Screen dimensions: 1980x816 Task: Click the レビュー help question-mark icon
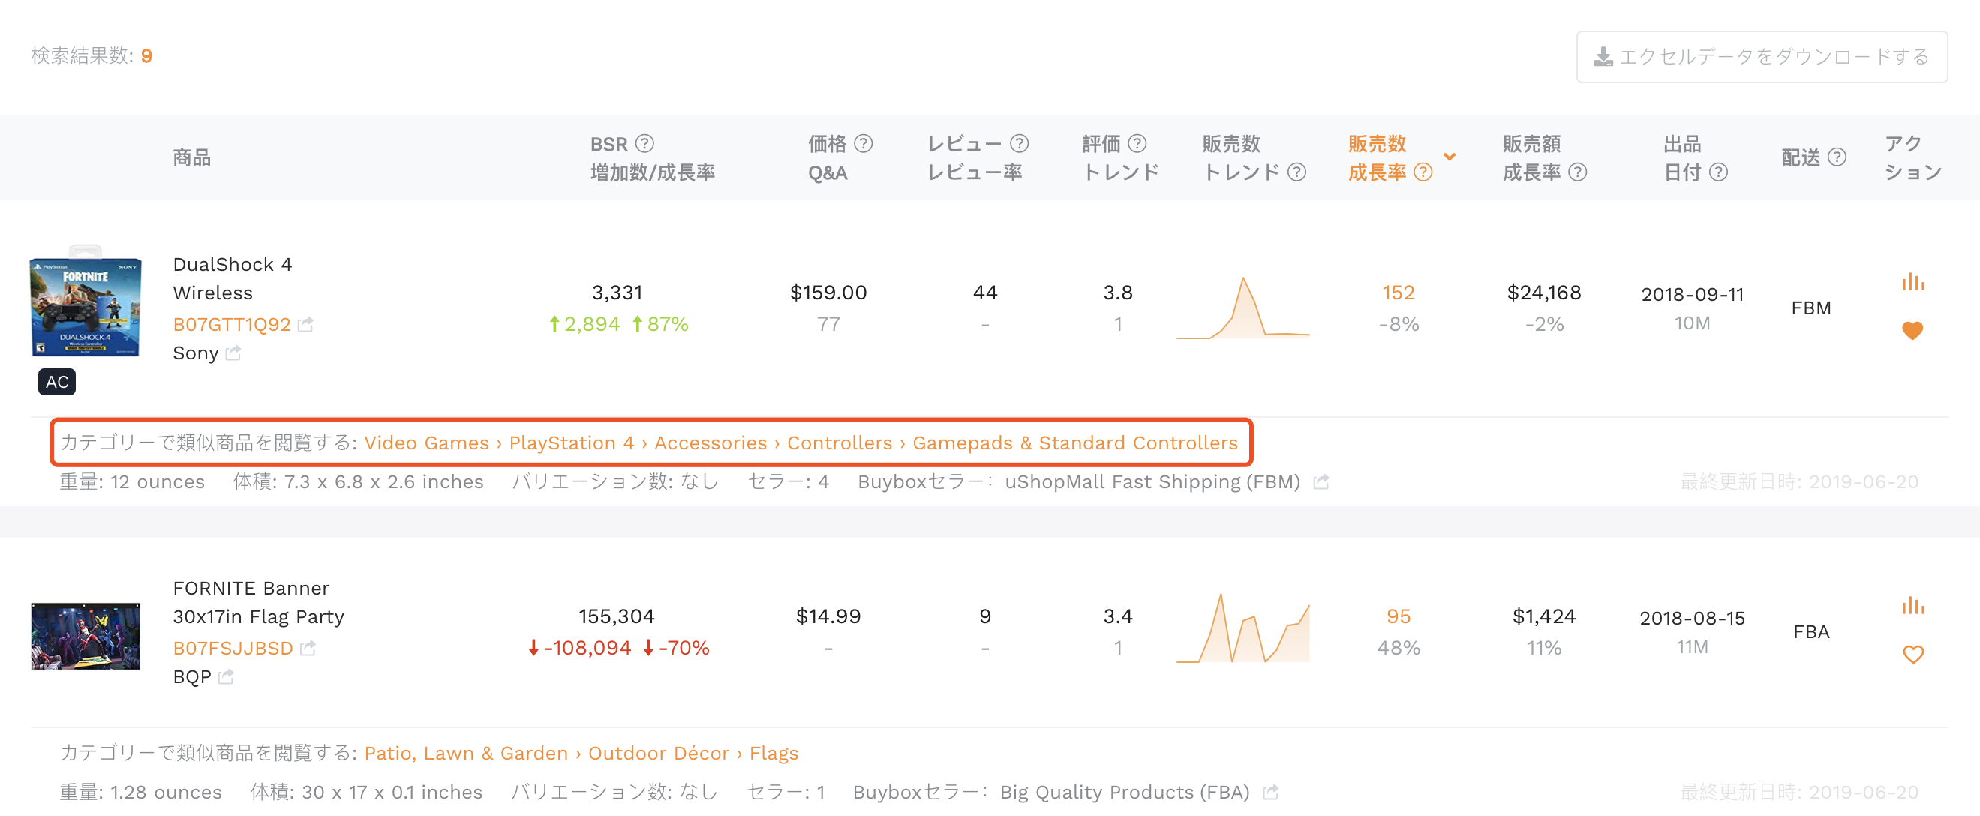point(1019,144)
